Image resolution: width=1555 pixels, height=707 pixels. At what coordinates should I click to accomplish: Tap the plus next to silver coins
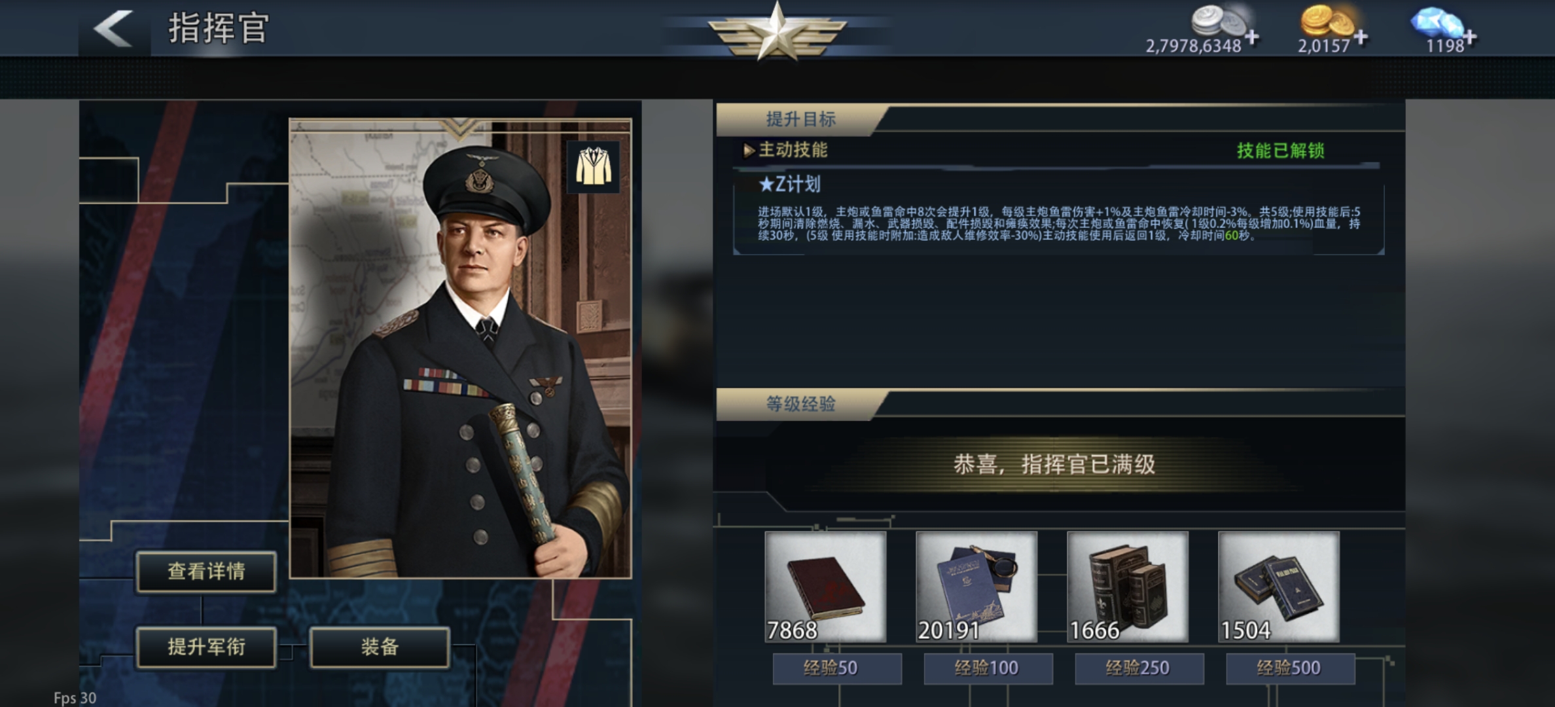[x=1252, y=37]
